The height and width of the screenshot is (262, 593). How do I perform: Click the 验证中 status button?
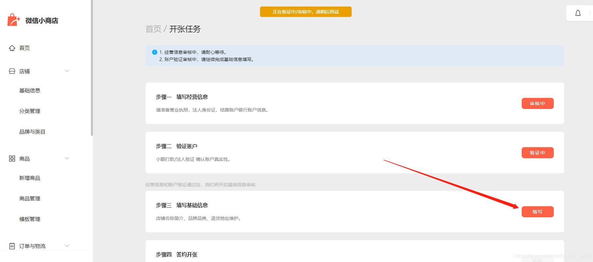537,153
